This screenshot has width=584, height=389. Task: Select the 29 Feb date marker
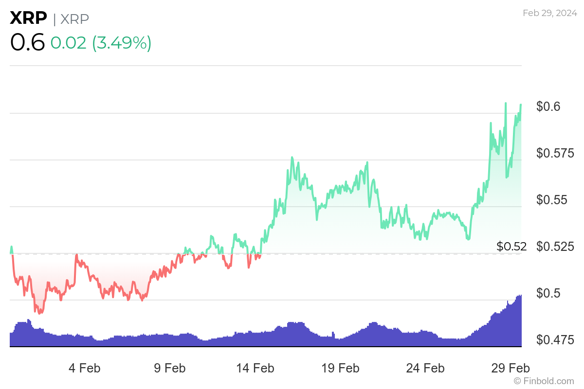point(511,368)
